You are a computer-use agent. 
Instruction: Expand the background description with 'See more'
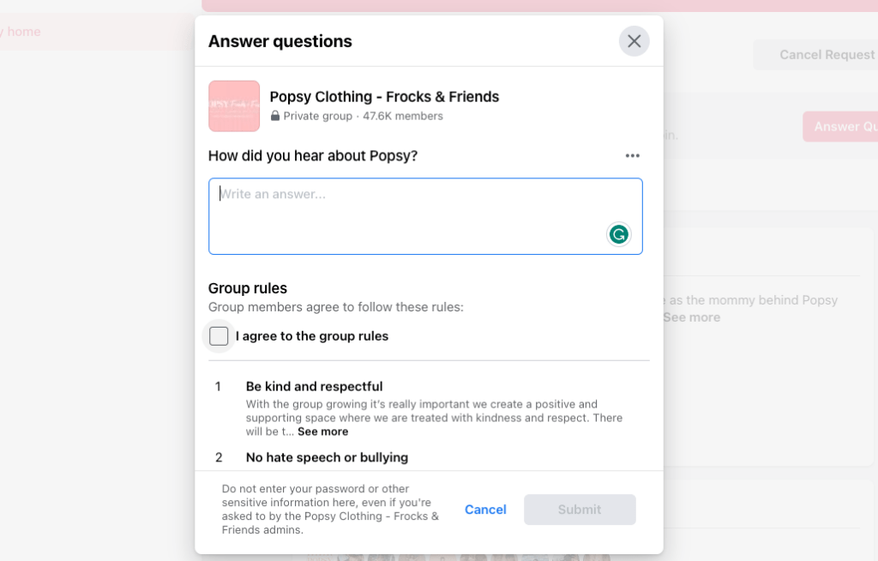tap(692, 317)
